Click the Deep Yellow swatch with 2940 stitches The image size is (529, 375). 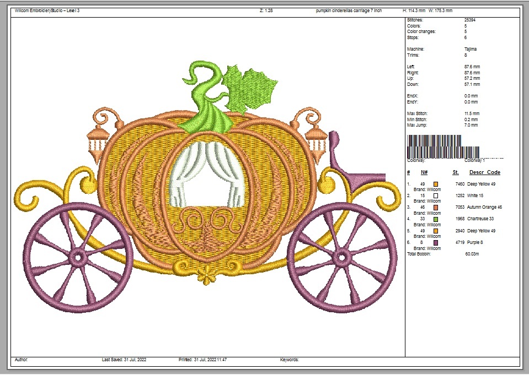click(436, 231)
